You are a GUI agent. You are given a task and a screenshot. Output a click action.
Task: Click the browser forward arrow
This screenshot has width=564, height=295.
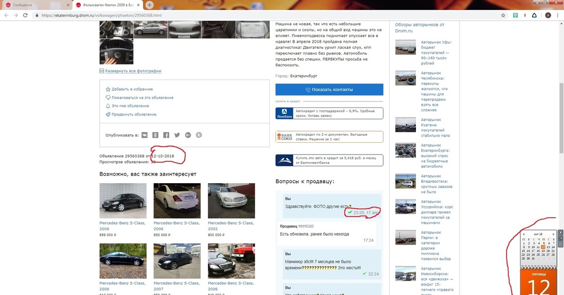pos(16,15)
